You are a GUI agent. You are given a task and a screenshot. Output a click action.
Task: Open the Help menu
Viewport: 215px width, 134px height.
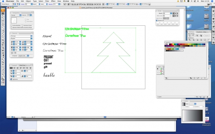click(72, 1)
